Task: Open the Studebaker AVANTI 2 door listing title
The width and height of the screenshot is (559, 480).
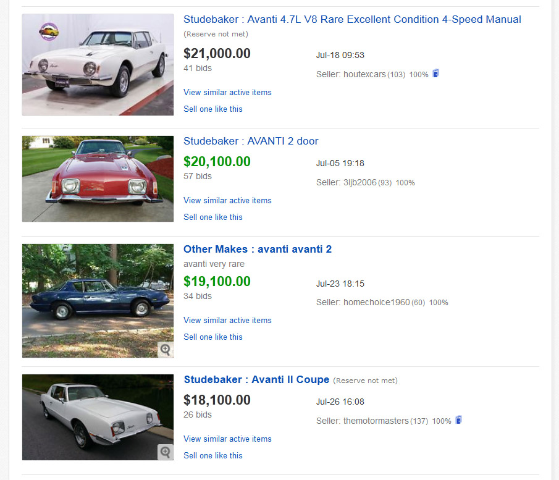Action: [251, 141]
